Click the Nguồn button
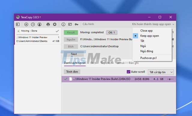This screenshot has height=116, width=192. pyautogui.click(x=71, y=39)
